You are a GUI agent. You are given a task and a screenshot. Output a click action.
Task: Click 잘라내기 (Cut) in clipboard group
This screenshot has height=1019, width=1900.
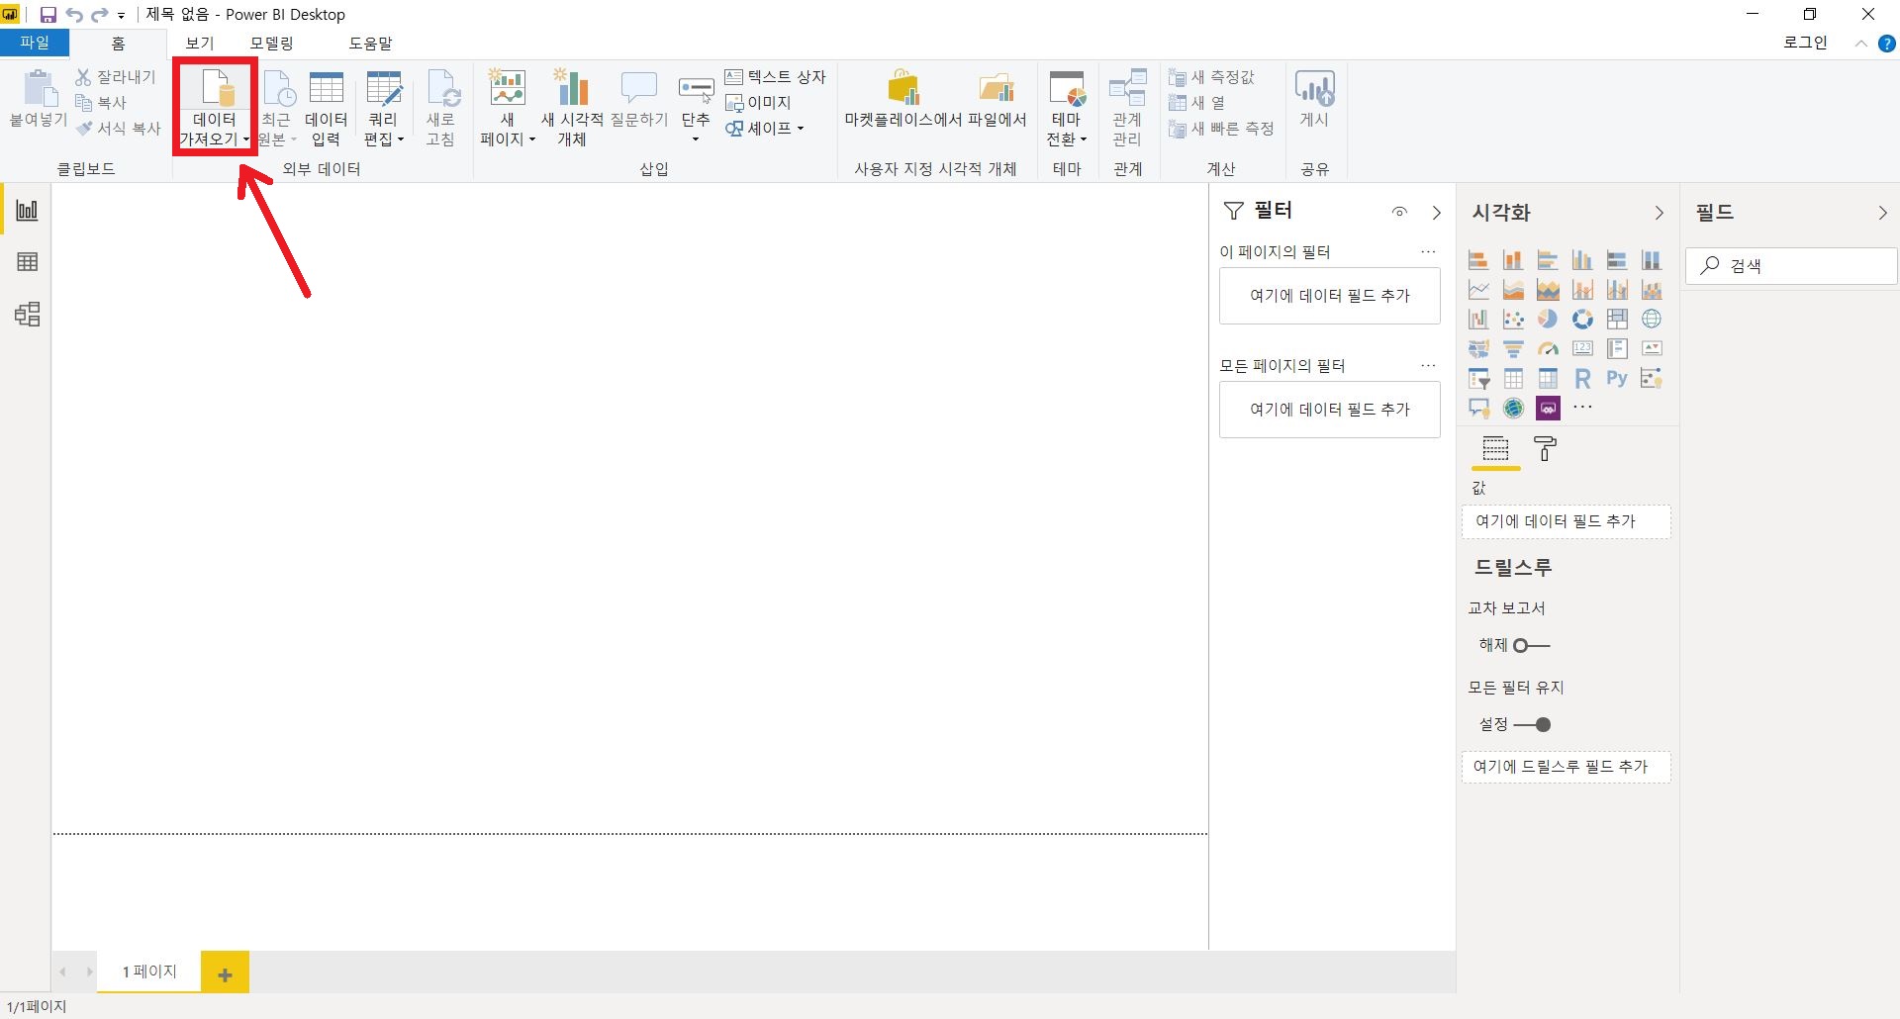click(116, 77)
